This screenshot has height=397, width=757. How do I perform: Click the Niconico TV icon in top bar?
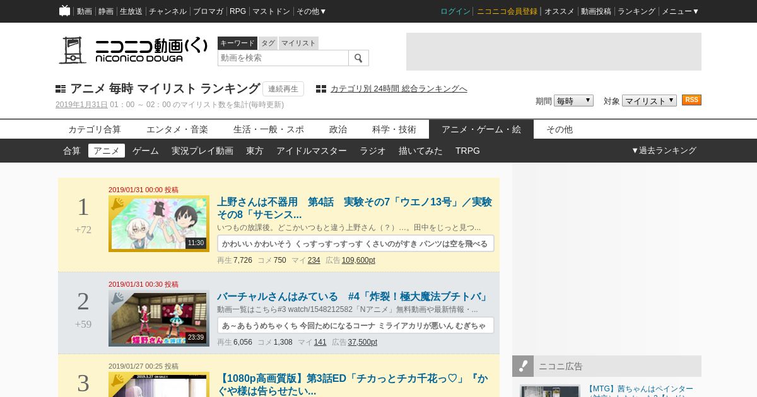coord(64,11)
